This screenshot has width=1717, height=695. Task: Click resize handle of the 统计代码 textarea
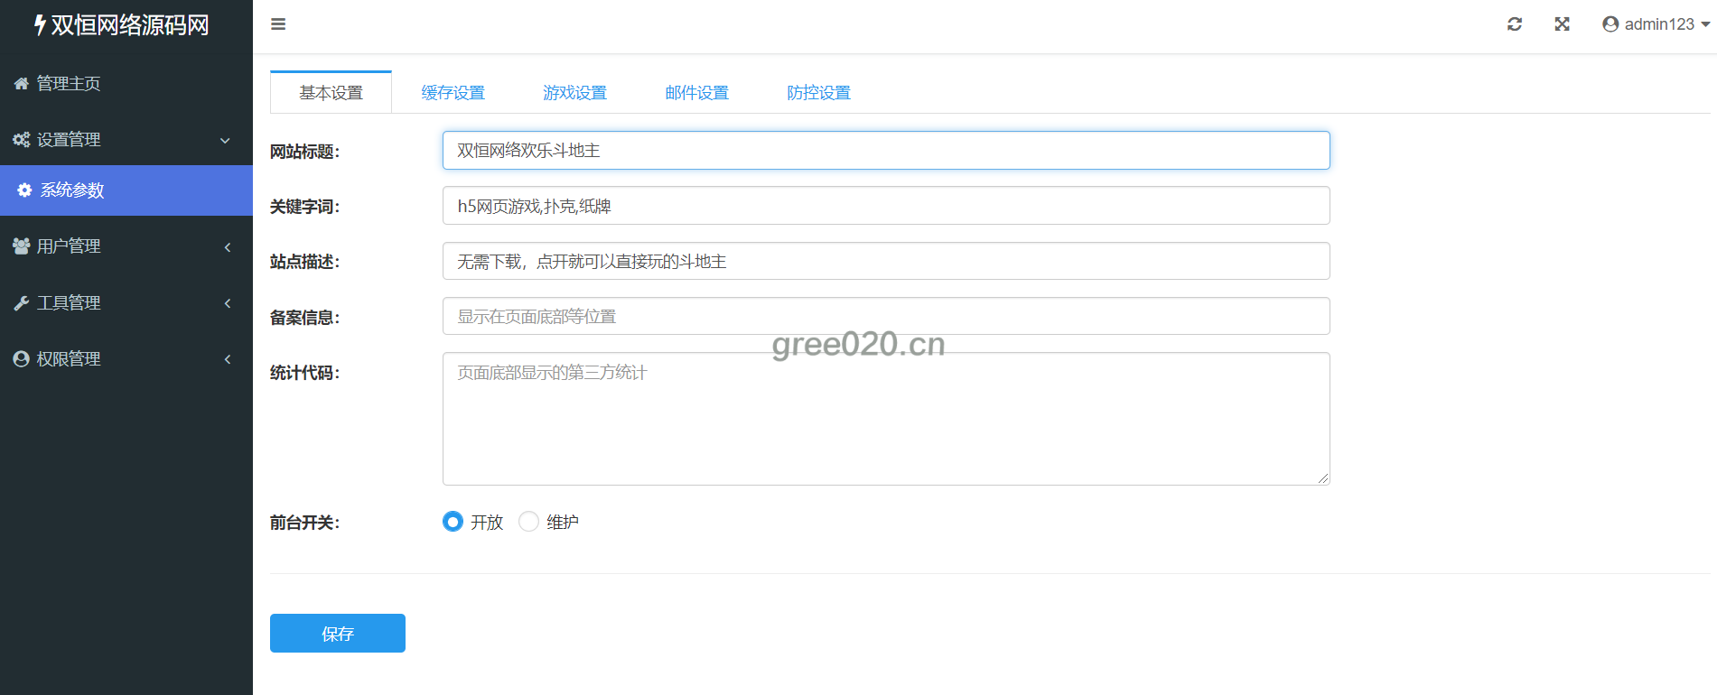tap(1323, 478)
